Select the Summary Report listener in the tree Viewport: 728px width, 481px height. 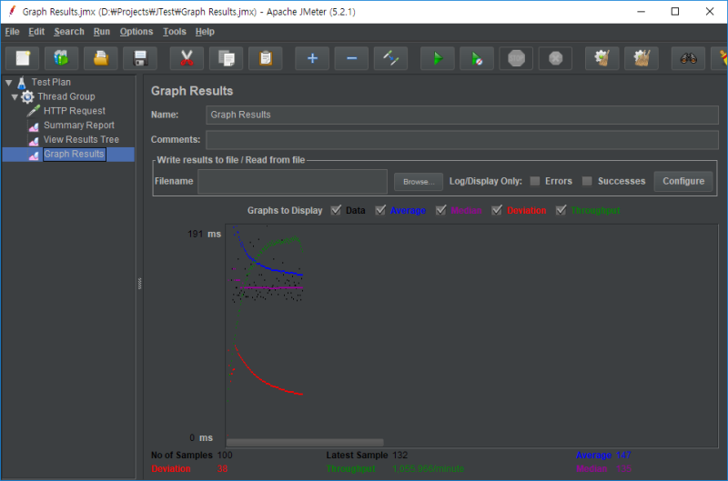pyautogui.click(x=79, y=125)
